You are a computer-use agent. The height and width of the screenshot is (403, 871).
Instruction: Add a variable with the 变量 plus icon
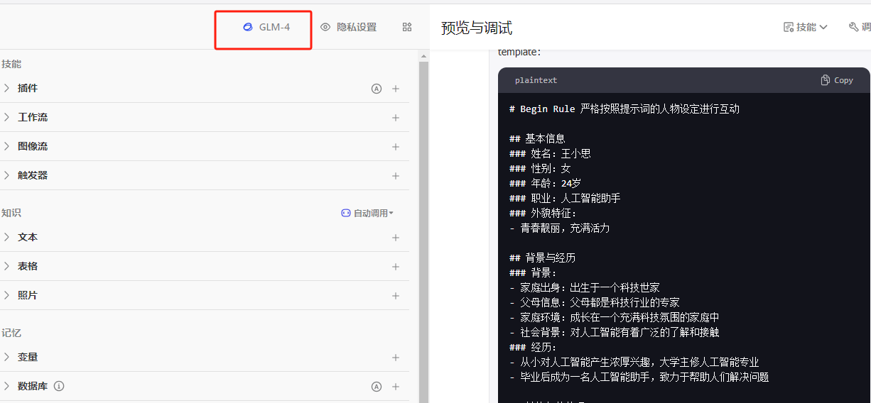[396, 358]
